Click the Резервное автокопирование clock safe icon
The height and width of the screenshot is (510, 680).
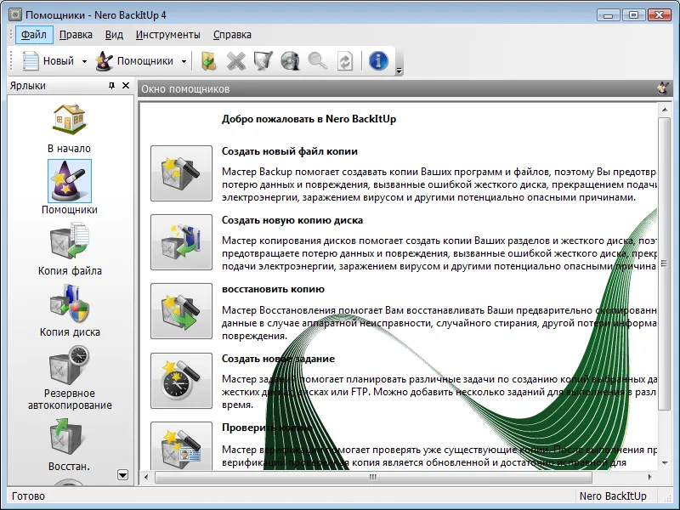70,365
